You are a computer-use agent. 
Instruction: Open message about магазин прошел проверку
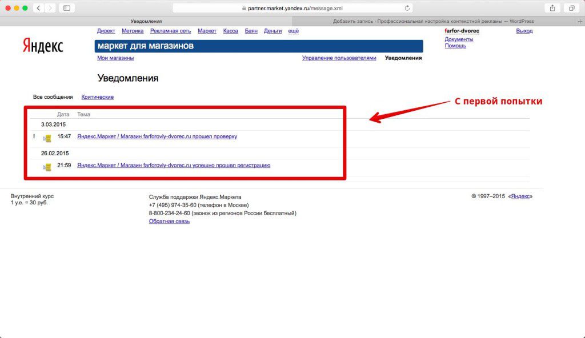tap(157, 136)
